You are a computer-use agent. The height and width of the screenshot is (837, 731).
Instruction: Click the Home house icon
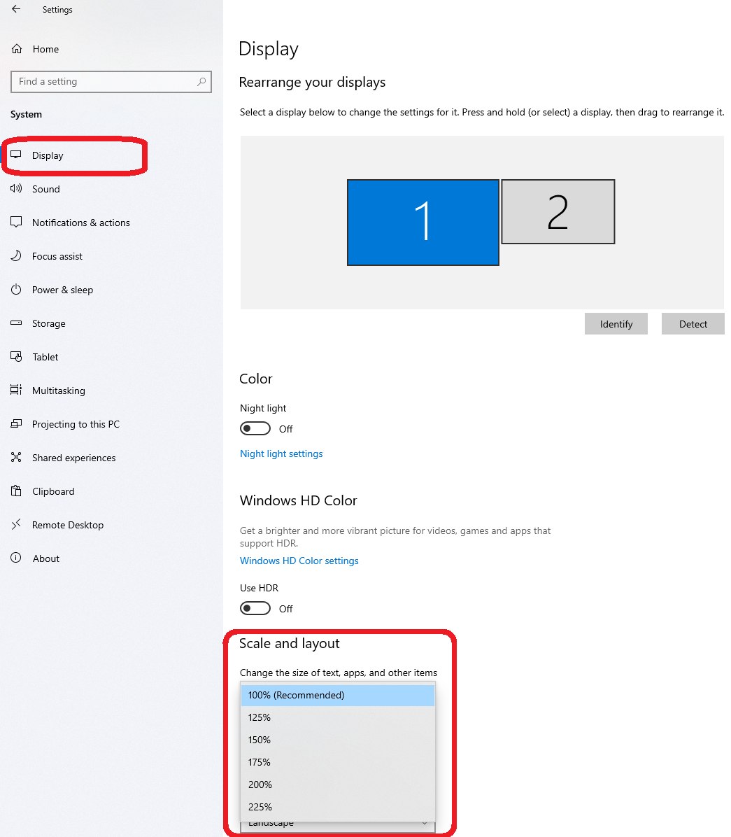(x=17, y=49)
